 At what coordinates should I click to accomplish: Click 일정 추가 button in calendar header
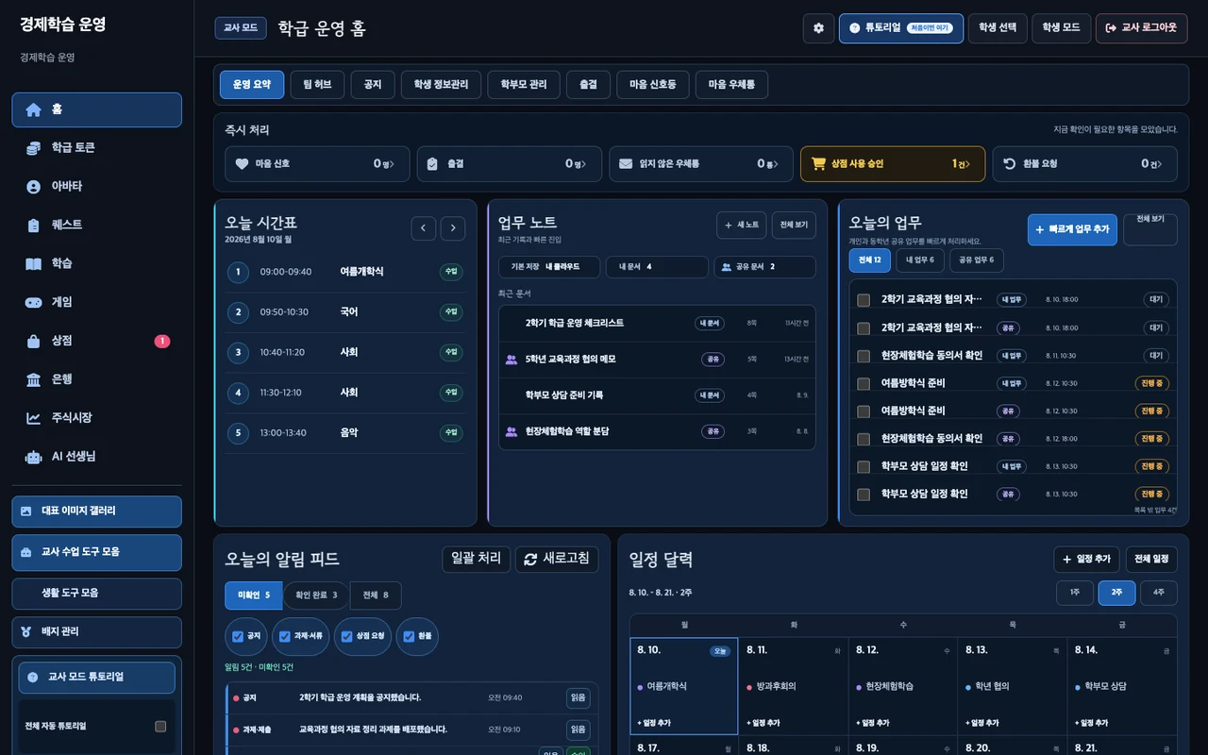point(1086,560)
